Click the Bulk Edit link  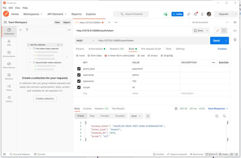(x=224, y=63)
